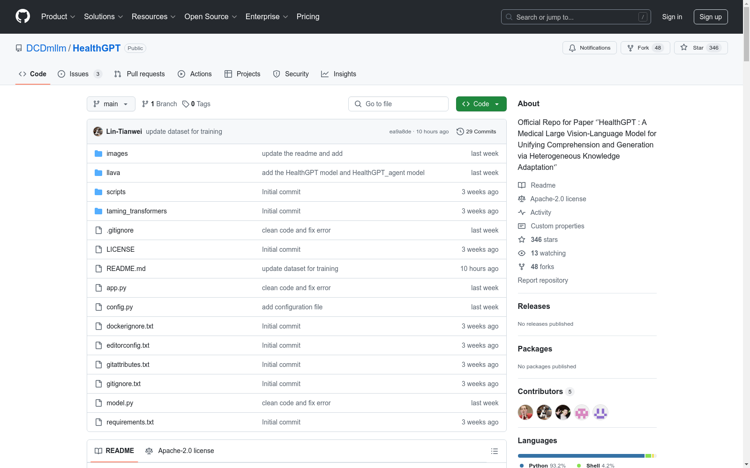The image size is (750, 468).
Task: Click the Go to file input
Action: point(398,104)
